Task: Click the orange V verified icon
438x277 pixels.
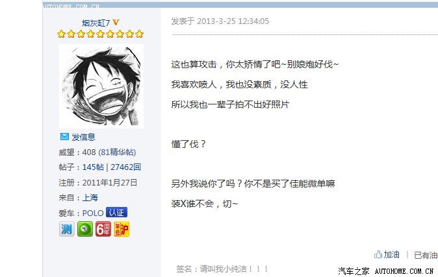Action: 116,22
